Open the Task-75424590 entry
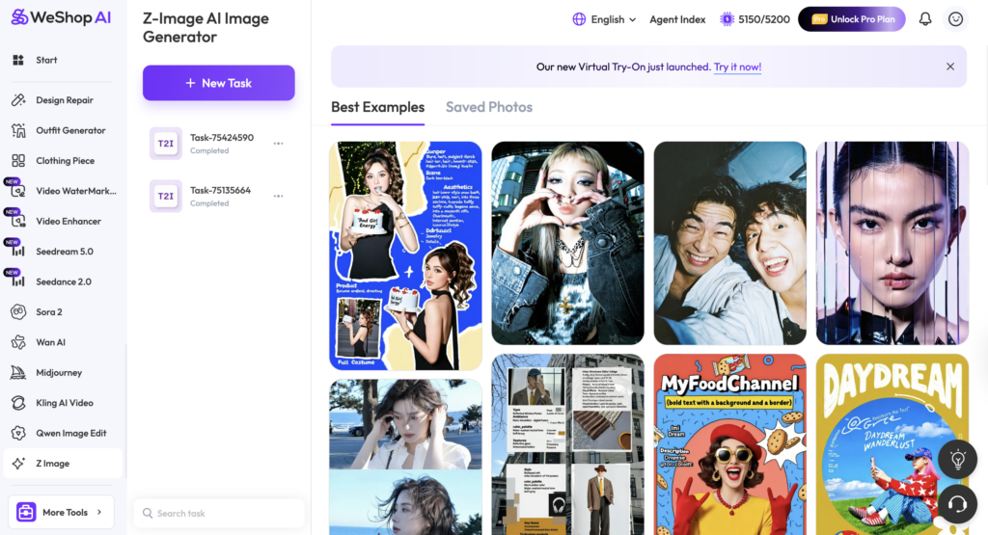988x535 pixels. pyautogui.click(x=219, y=144)
